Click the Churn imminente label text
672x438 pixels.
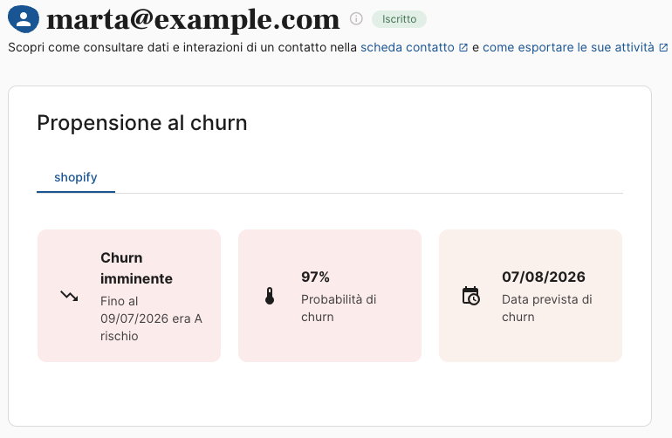[136, 268]
